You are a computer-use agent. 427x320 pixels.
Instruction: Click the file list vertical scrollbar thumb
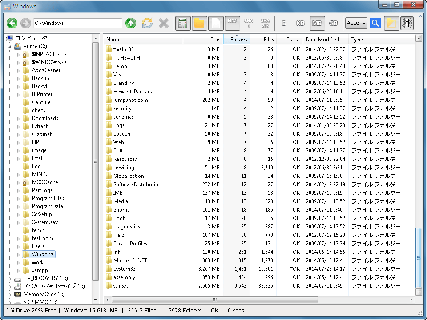419,258
